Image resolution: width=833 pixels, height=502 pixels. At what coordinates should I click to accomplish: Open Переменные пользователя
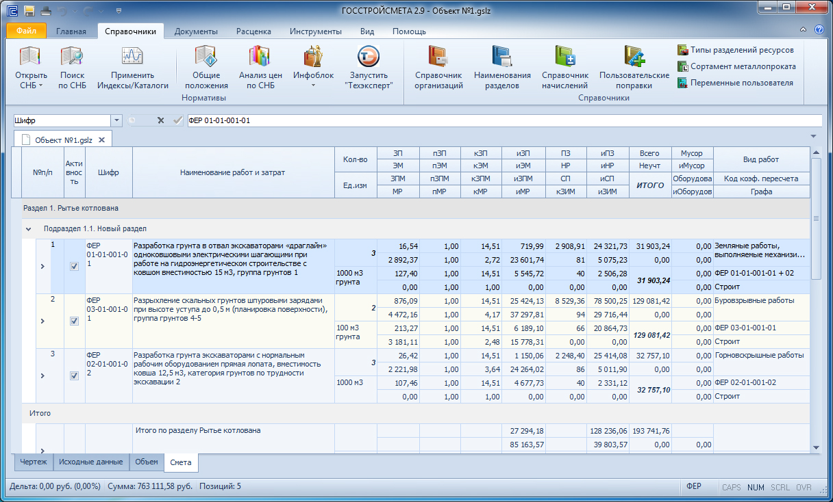[735, 83]
